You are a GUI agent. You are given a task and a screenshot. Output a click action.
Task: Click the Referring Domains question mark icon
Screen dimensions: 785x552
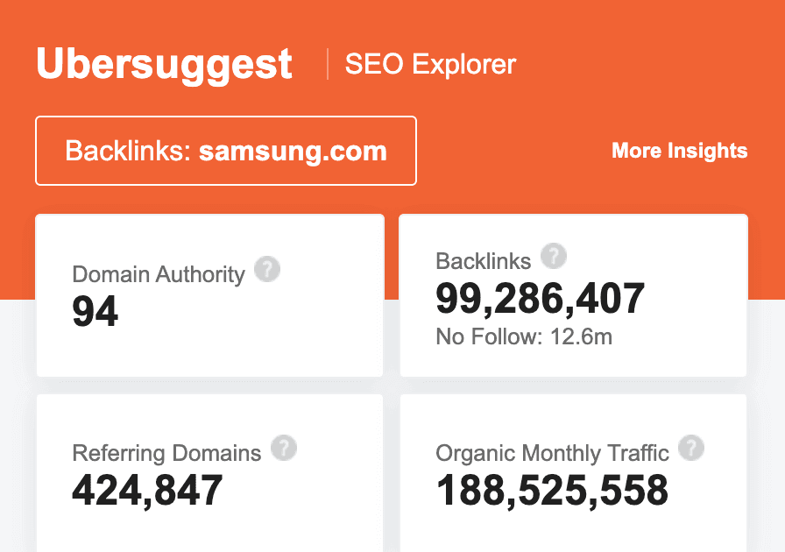point(284,448)
